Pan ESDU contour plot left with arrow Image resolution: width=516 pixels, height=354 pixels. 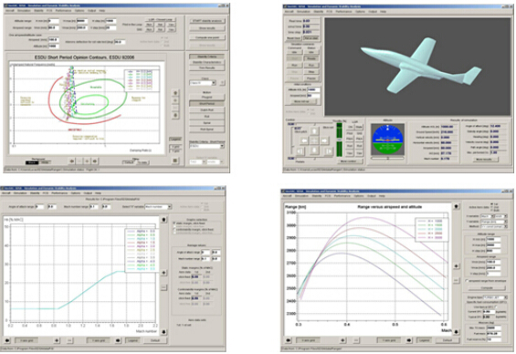[x=72, y=161]
